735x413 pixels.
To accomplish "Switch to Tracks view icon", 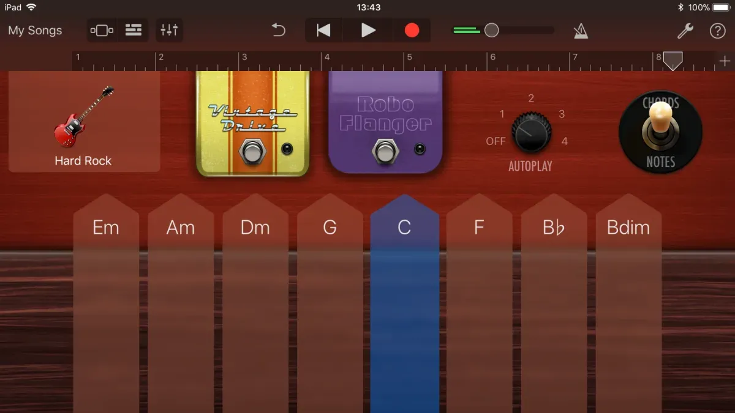I will (133, 30).
